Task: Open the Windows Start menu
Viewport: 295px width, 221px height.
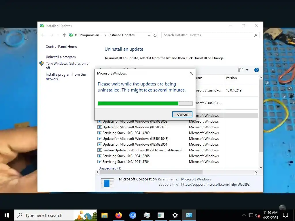Action: [x=7, y=215]
